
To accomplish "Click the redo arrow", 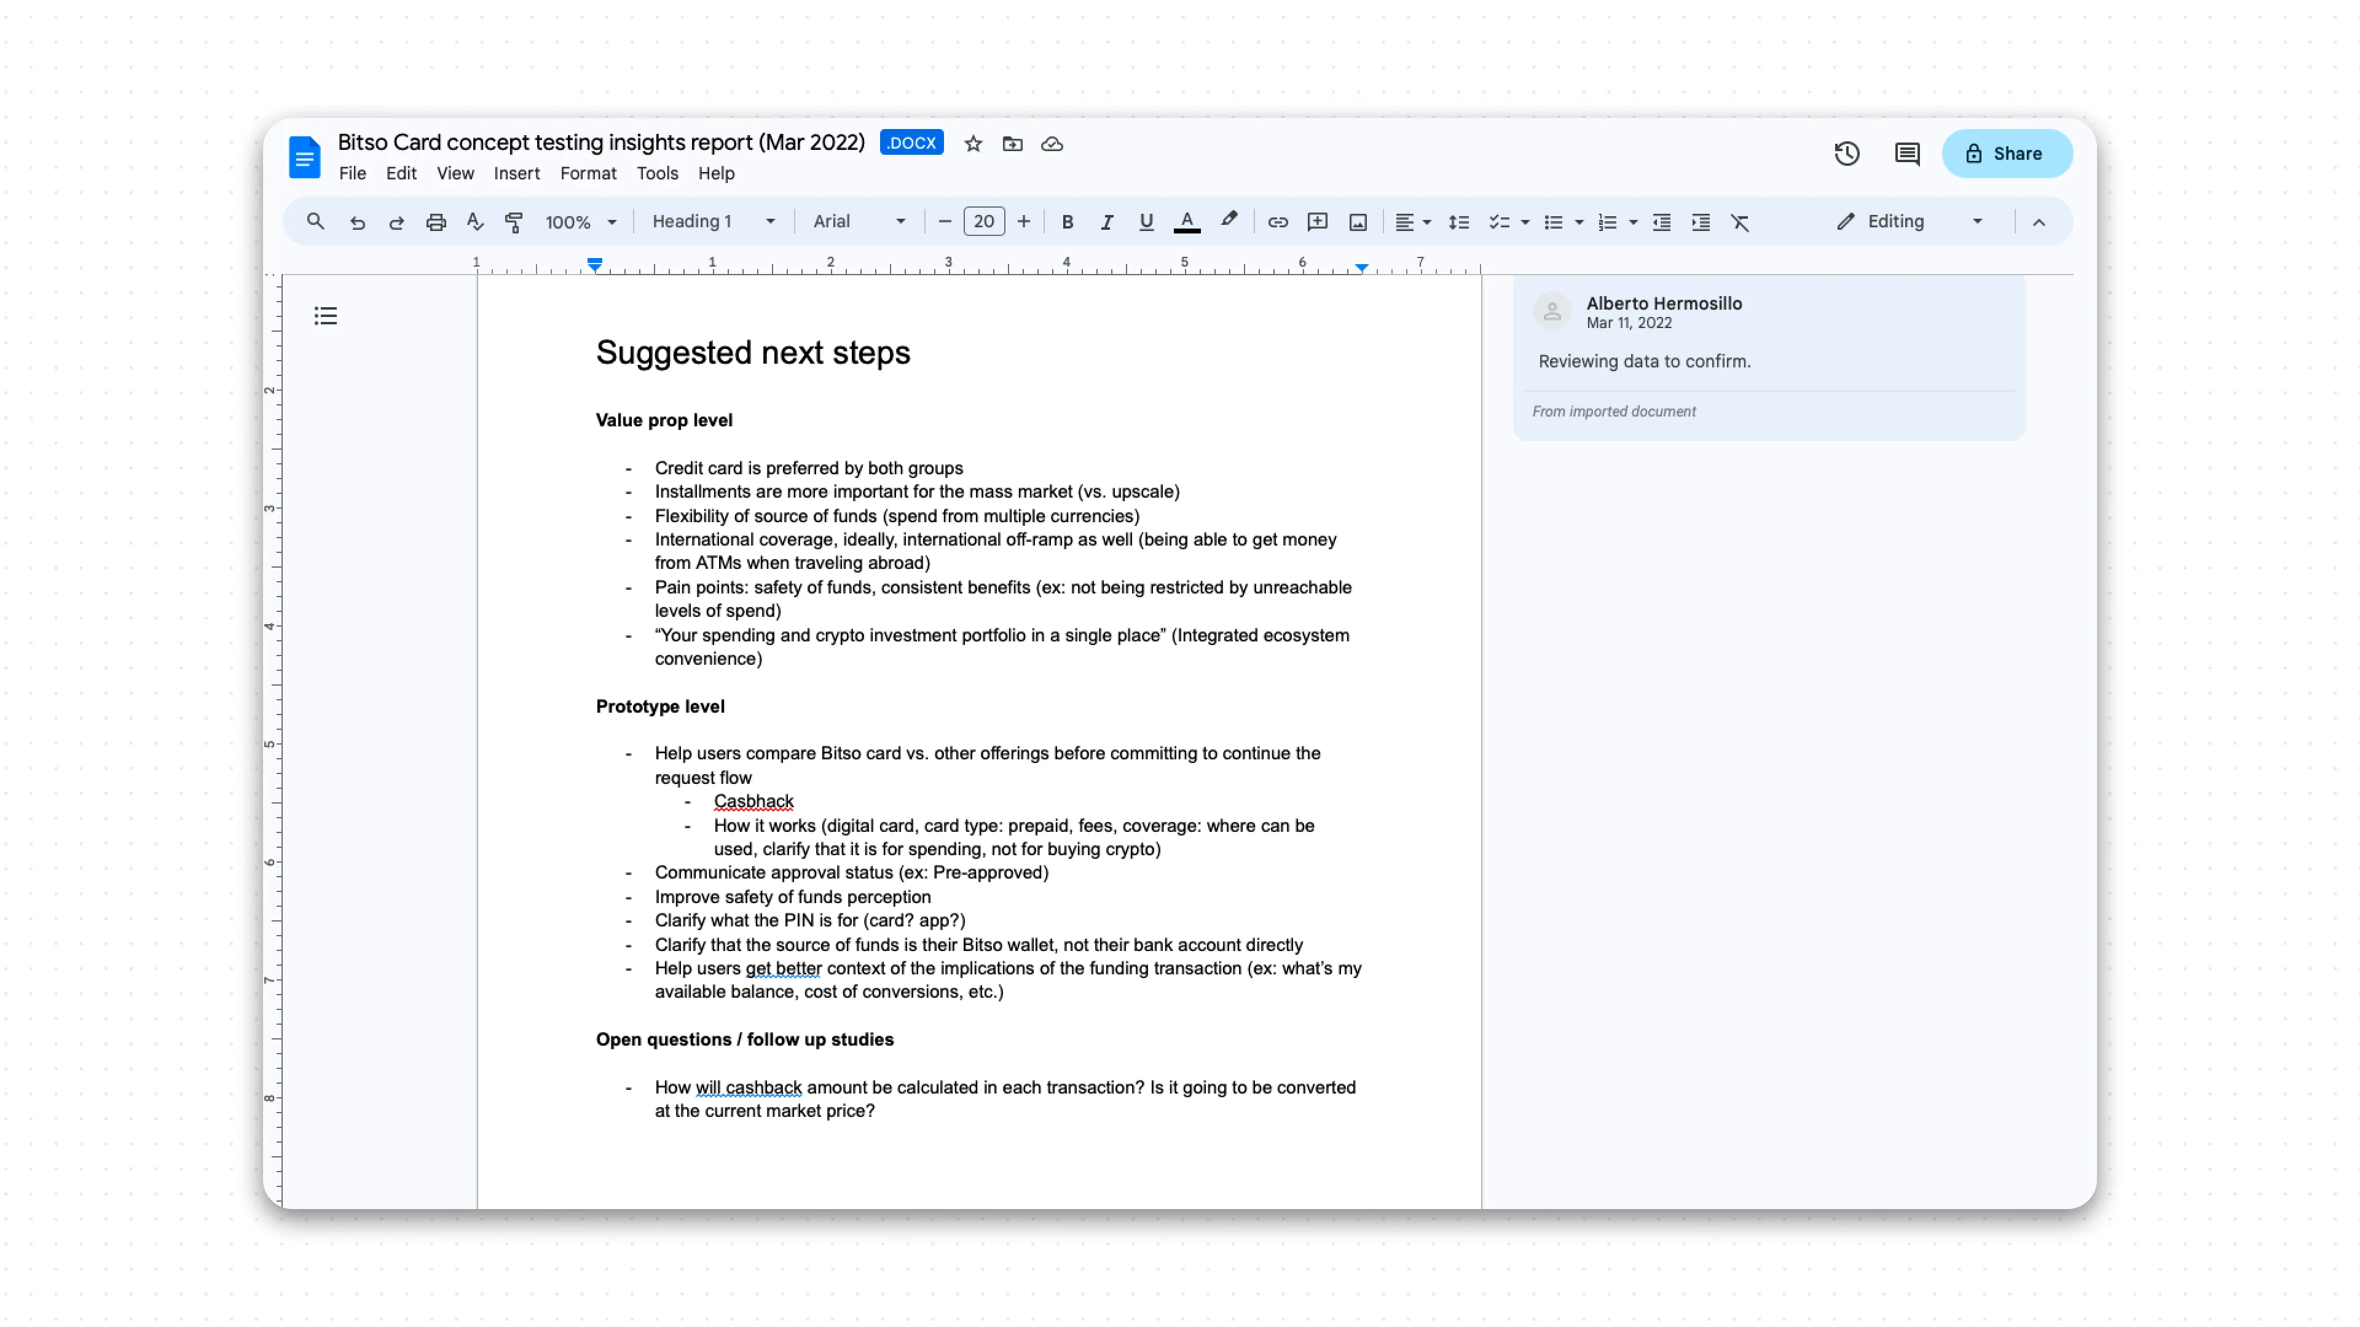I will tap(396, 222).
